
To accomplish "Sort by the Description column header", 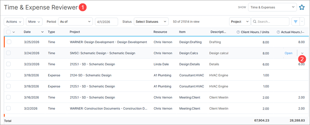I will [x=218, y=32].
